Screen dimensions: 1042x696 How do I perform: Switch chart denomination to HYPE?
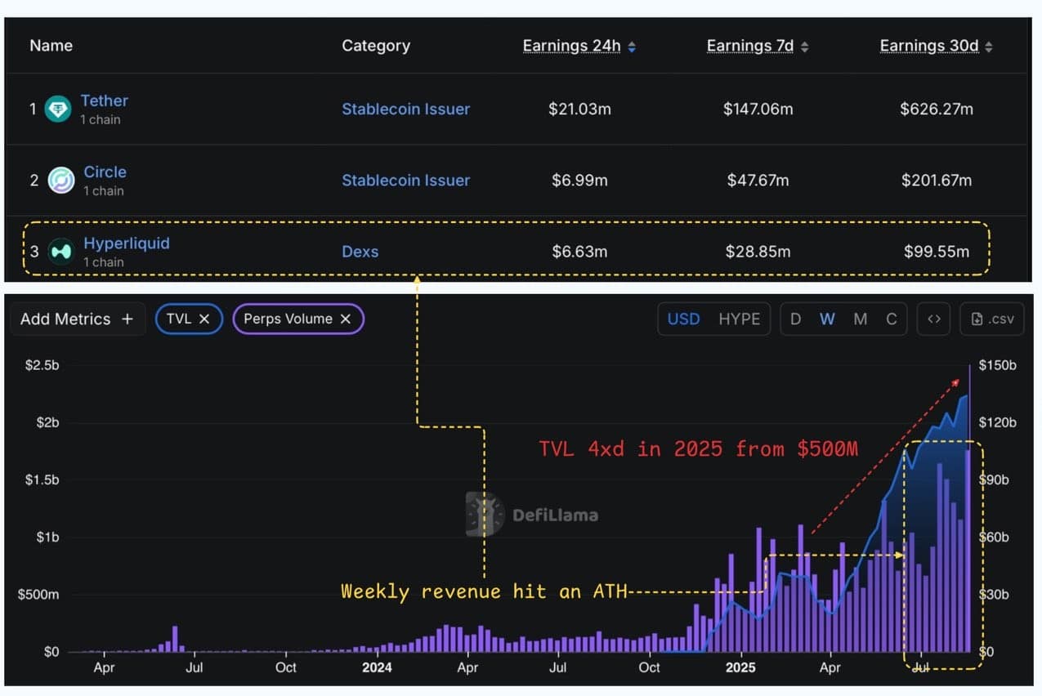[x=739, y=319]
